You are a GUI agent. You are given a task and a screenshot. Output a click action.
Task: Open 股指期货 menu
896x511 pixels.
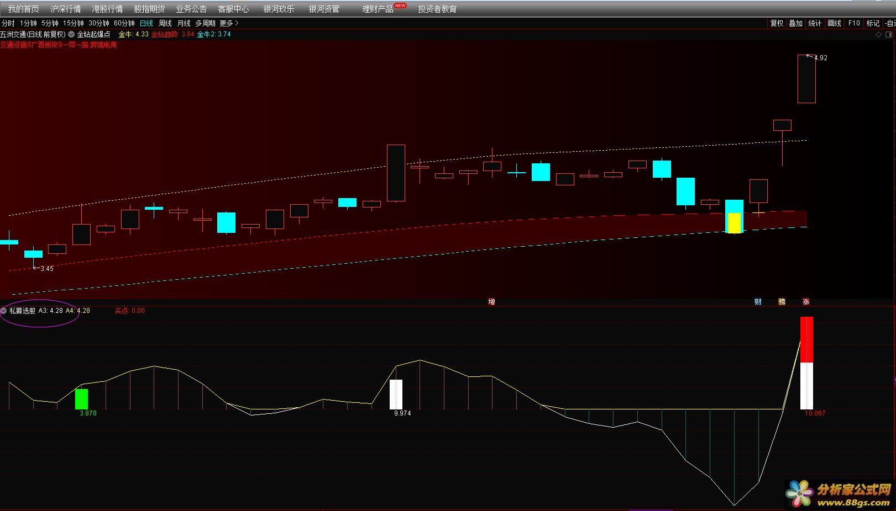149,9
